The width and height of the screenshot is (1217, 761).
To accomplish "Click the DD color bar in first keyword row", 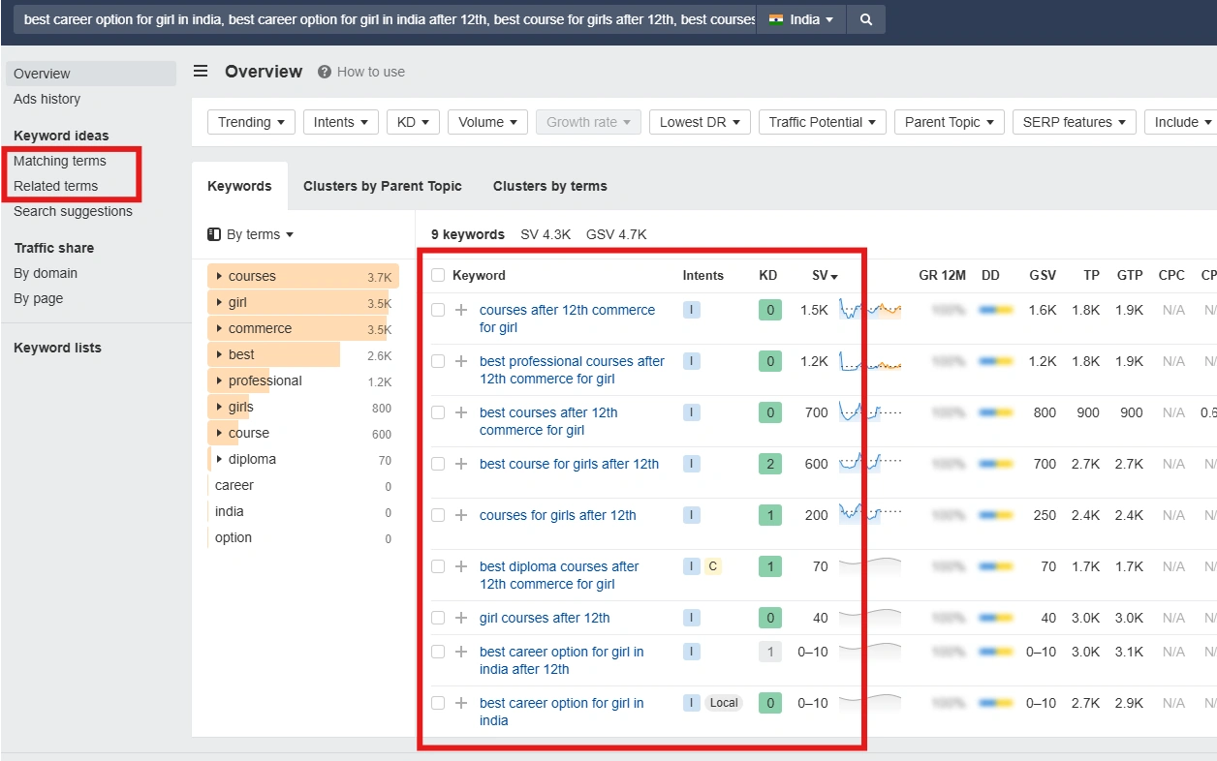I will pyautogui.click(x=995, y=310).
